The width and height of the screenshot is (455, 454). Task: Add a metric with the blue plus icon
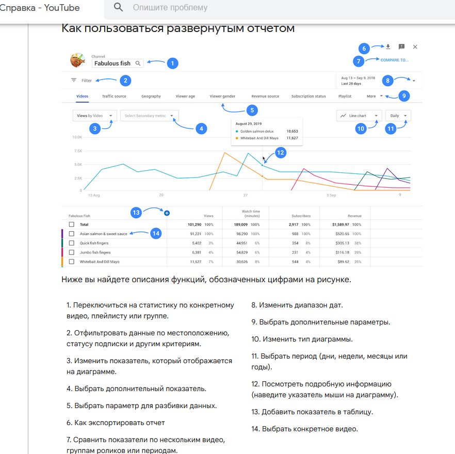tap(167, 213)
